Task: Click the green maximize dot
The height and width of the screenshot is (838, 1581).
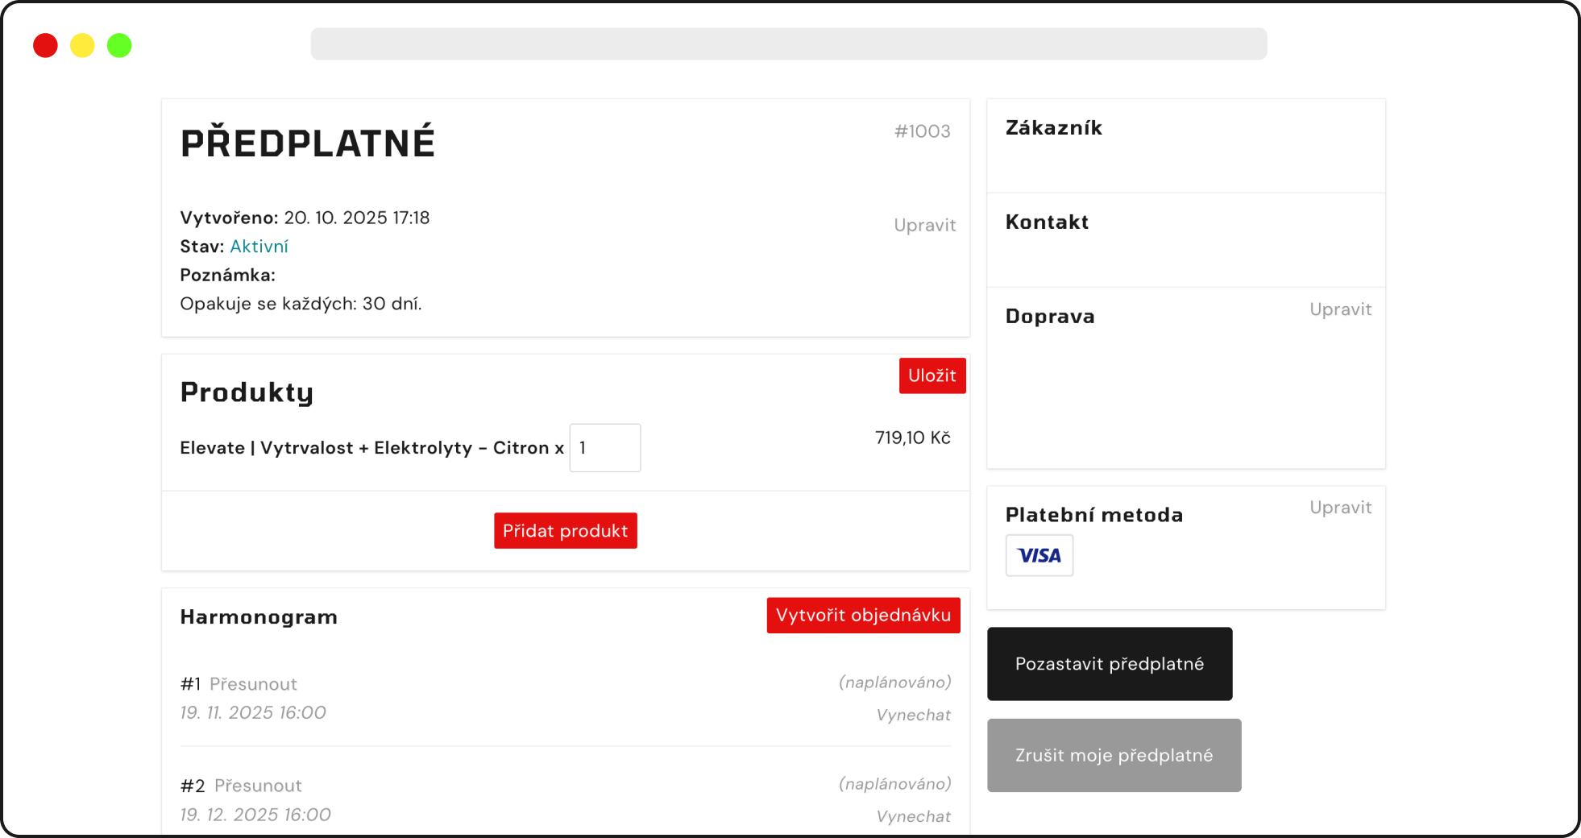Action: coord(119,45)
